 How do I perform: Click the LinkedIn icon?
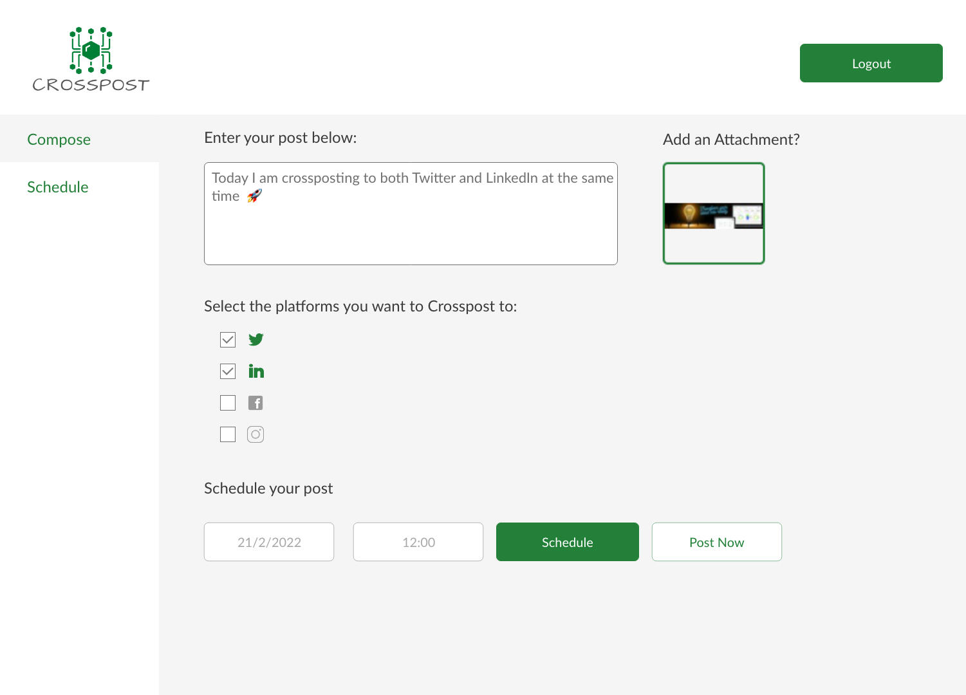click(x=255, y=371)
